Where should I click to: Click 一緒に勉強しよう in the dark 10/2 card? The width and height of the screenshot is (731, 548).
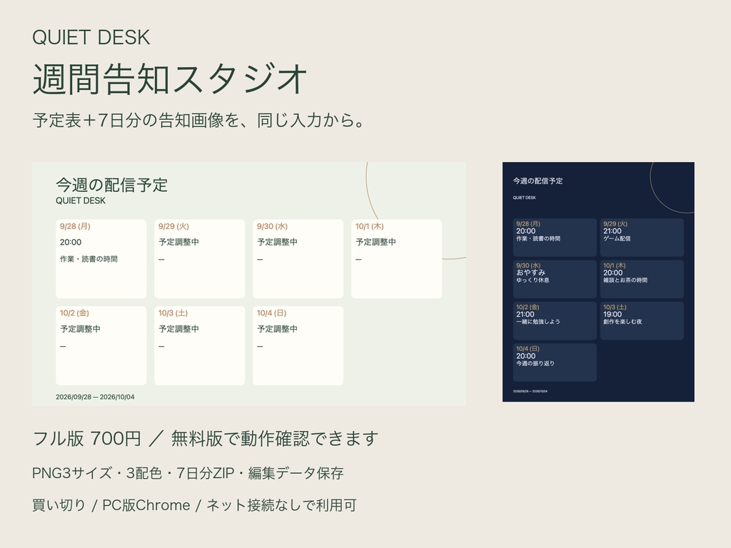tap(538, 322)
